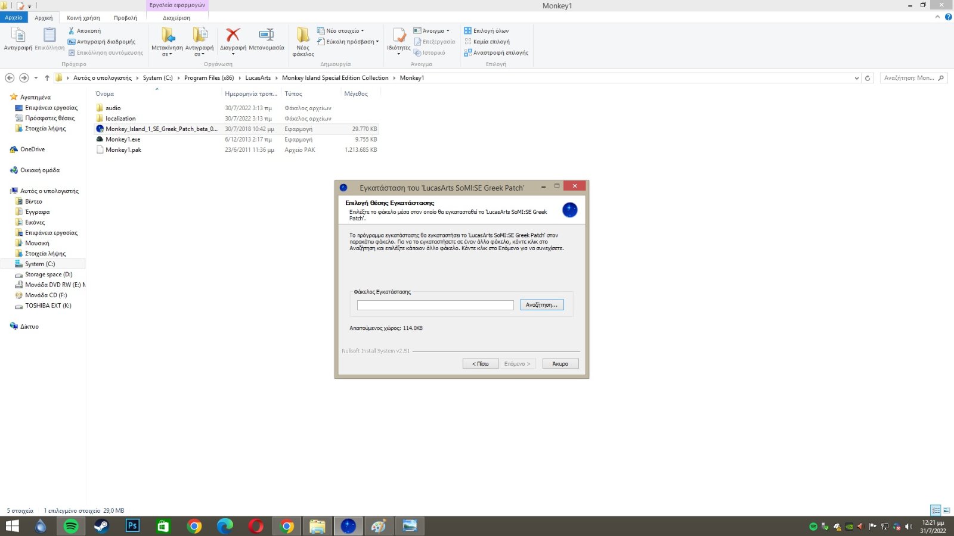Click the Αναζήτηση... browse button
The height and width of the screenshot is (536, 954).
[x=541, y=305]
